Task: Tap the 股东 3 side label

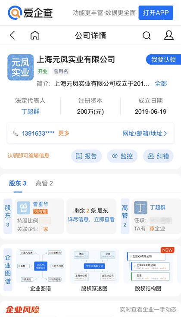Action: point(8,216)
